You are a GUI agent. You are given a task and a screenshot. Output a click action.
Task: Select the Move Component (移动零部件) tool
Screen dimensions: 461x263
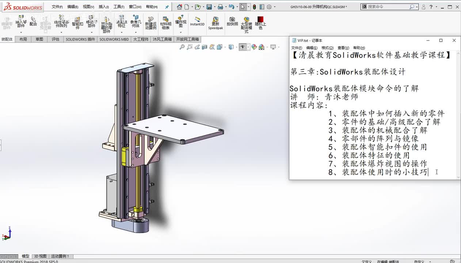(x=91, y=22)
